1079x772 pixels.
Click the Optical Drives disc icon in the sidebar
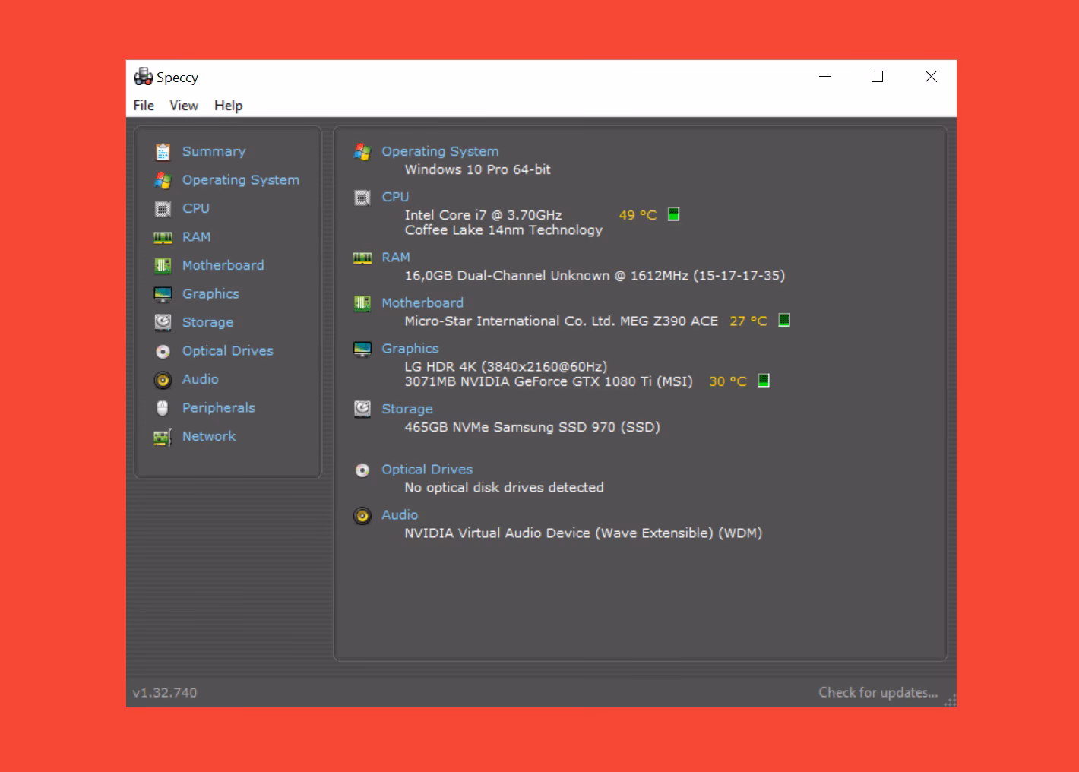pyautogui.click(x=163, y=351)
